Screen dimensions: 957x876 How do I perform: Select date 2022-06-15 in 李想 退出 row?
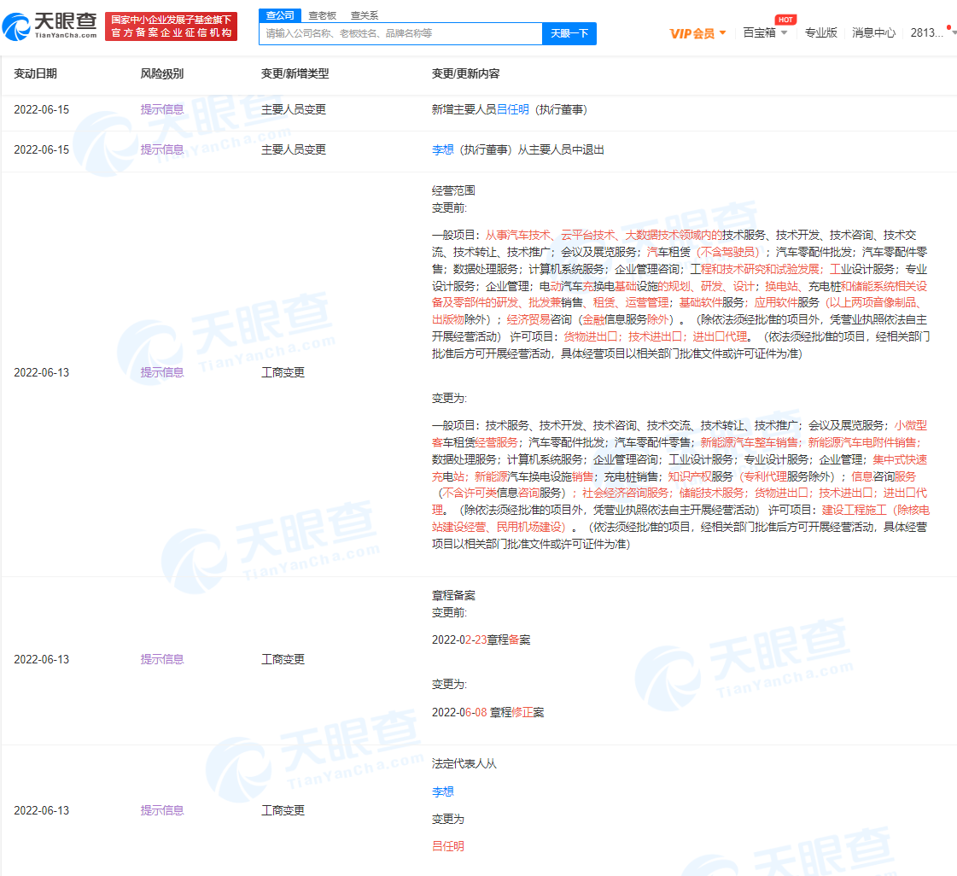[x=42, y=150]
